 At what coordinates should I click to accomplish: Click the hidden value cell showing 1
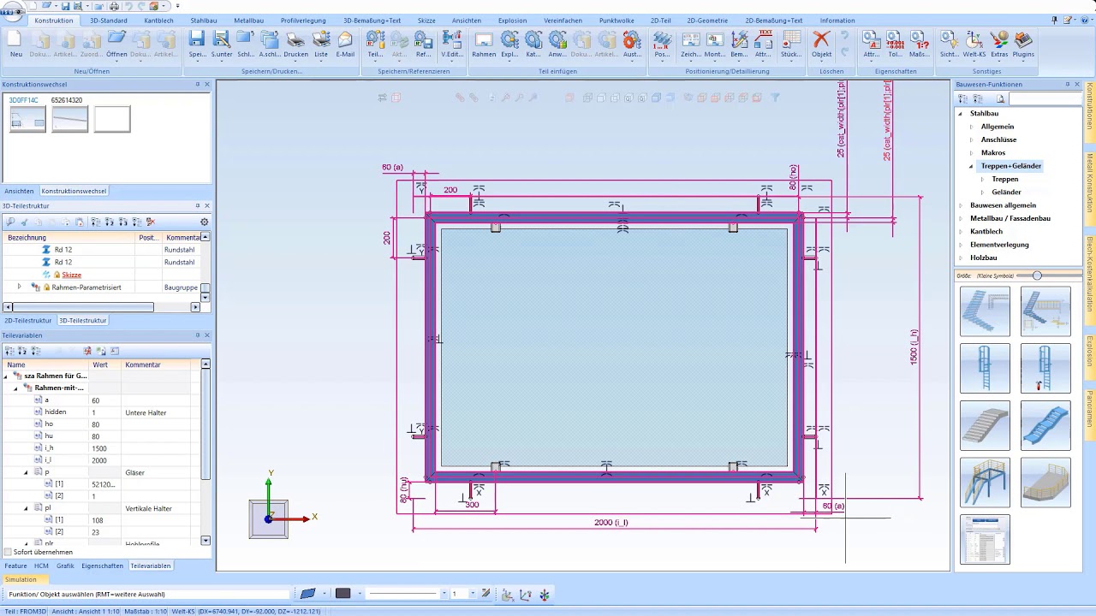pos(105,412)
